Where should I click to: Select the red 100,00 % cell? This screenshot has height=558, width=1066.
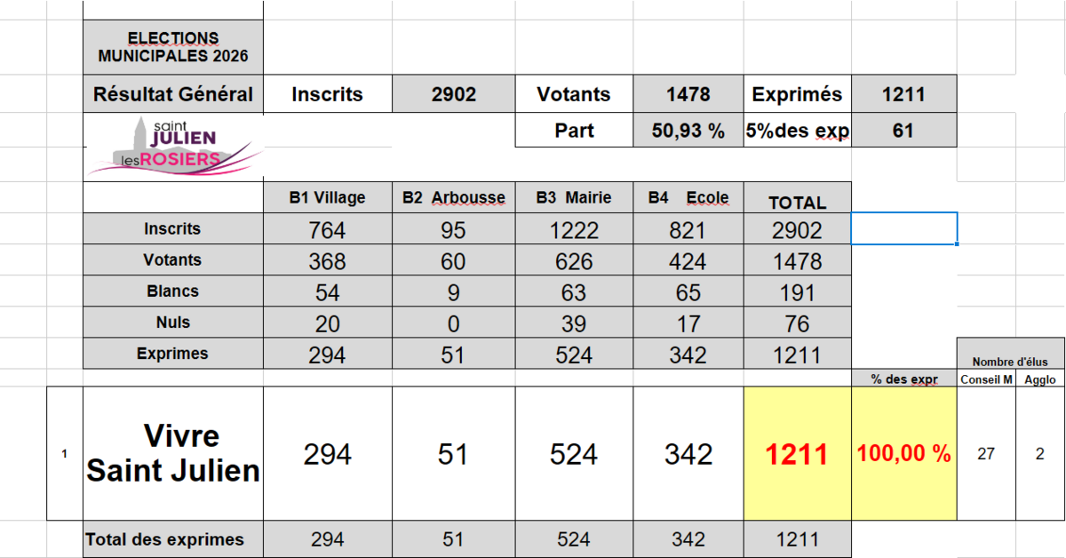[903, 454]
